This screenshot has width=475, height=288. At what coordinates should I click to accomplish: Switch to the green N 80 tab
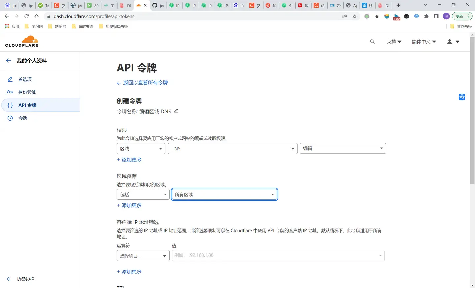(93, 5)
